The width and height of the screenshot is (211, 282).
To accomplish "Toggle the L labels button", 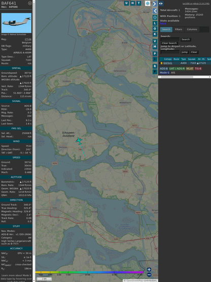I will (x=155, y=23).
